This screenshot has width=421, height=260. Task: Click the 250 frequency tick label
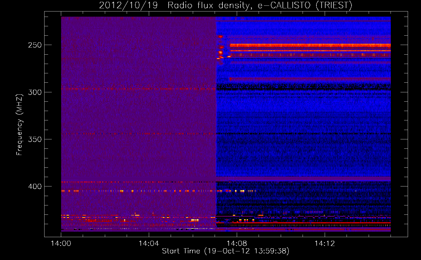point(35,45)
